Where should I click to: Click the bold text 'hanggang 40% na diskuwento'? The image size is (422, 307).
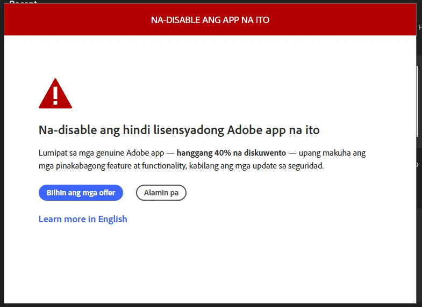pos(231,153)
